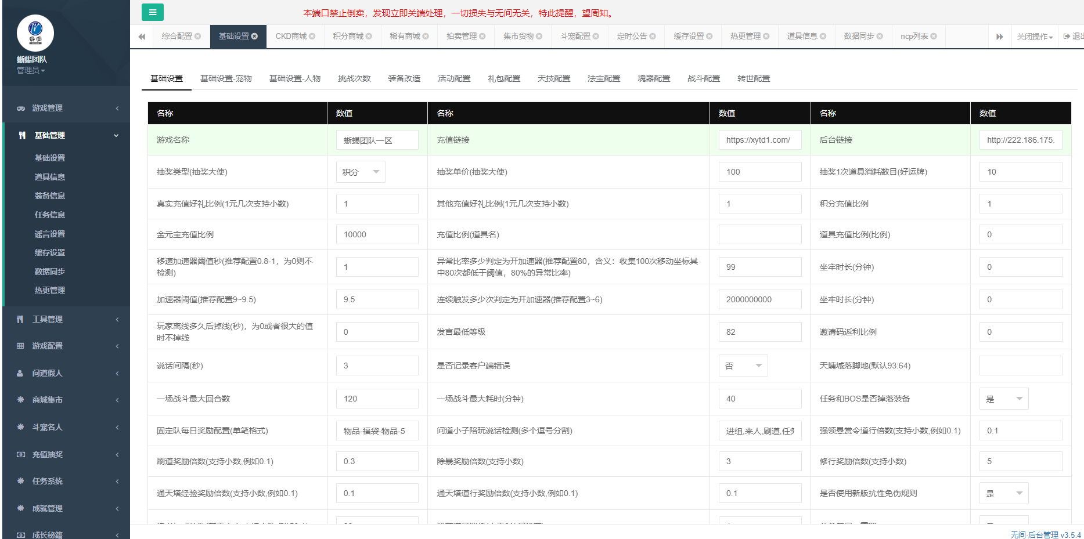Close the CKD商城 tab with its X icon

[312, 36]
